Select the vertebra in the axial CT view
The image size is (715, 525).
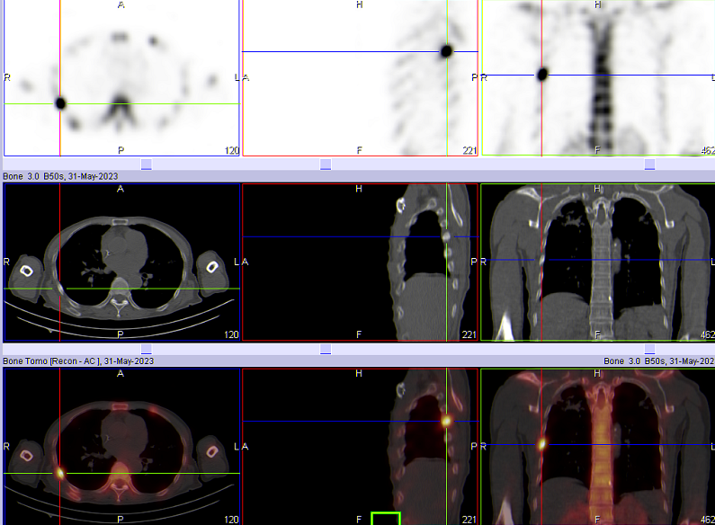(x=118, y=297)
